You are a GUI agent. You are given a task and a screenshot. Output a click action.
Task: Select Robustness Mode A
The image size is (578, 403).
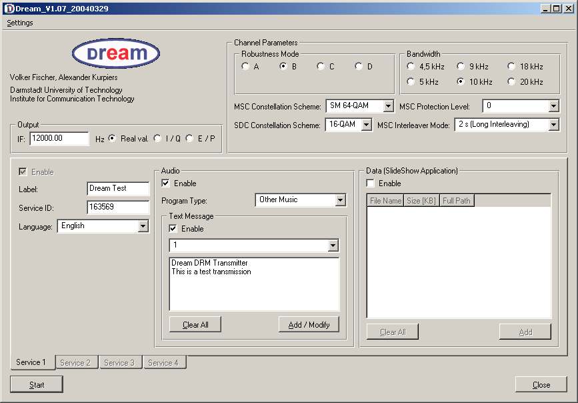tap(246, 67)
